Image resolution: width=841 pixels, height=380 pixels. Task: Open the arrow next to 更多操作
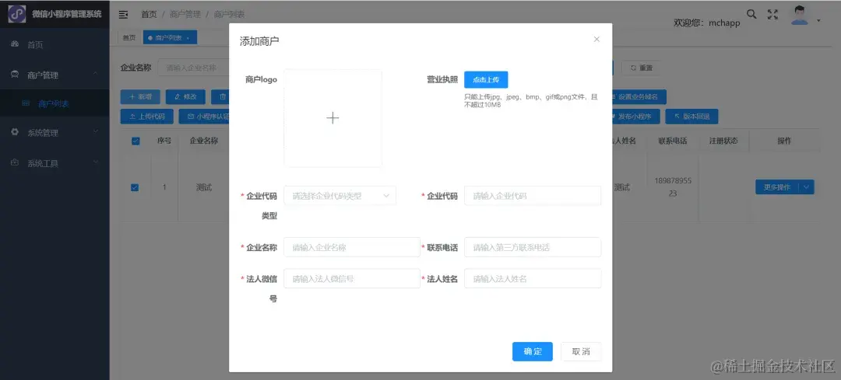(807, 187)
